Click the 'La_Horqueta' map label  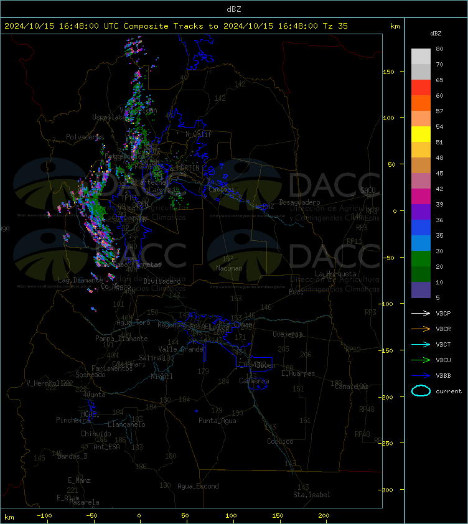[x=335, y=274]
